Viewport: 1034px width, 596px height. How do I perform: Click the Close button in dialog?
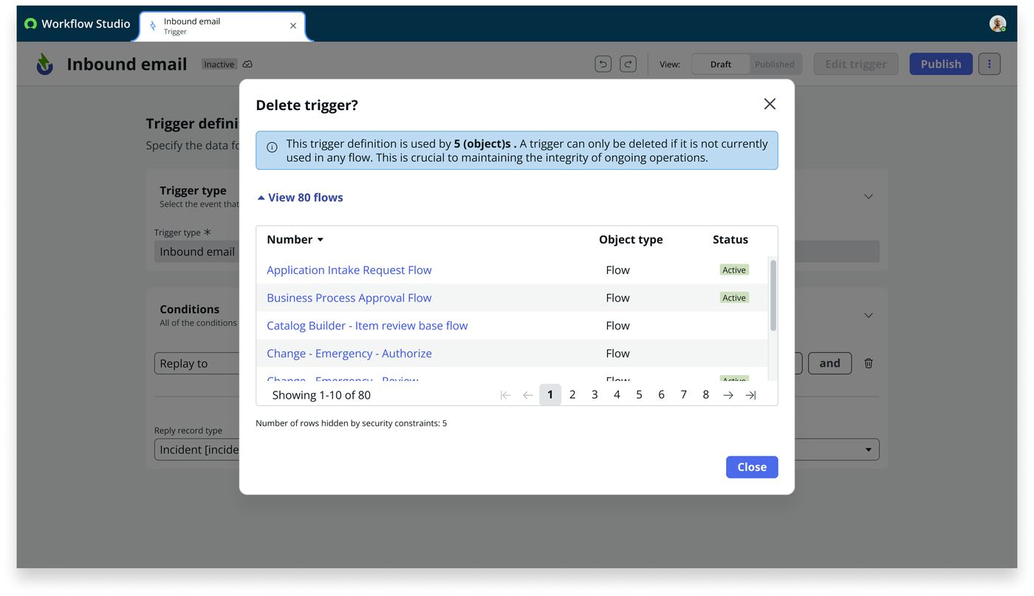click(x=752, y=467)
